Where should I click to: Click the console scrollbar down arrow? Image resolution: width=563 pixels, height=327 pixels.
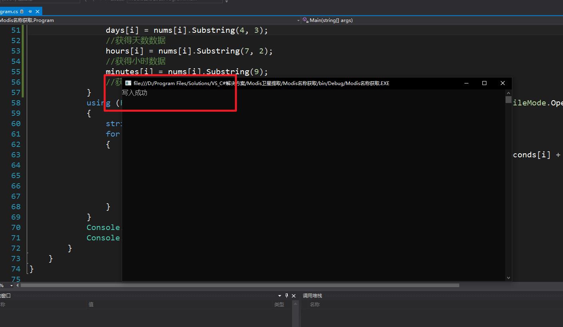coord(508,277)
